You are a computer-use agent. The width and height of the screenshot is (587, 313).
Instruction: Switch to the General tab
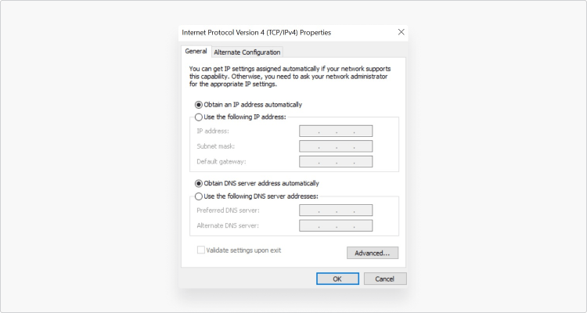(x=196, y=52)
